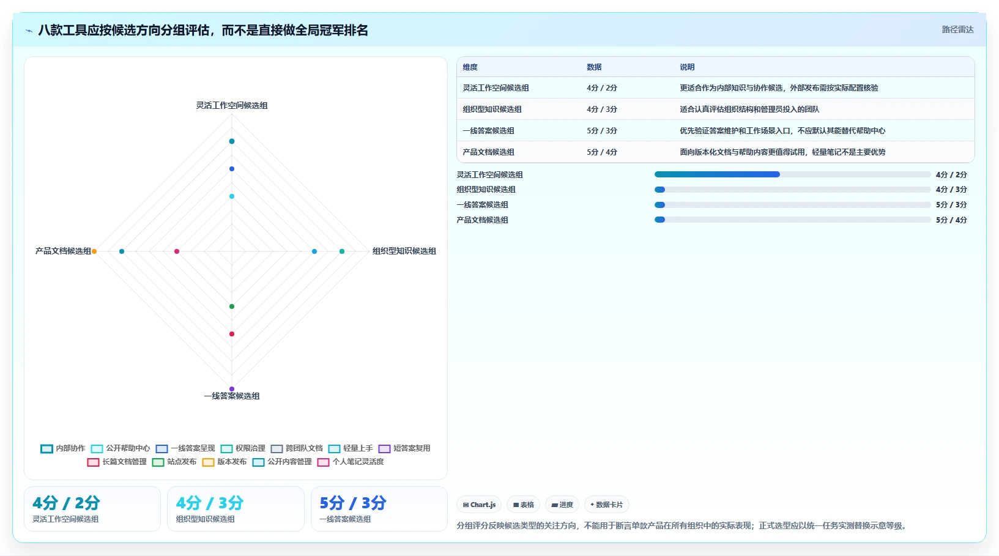Click the 表格 tag chip

524,505
